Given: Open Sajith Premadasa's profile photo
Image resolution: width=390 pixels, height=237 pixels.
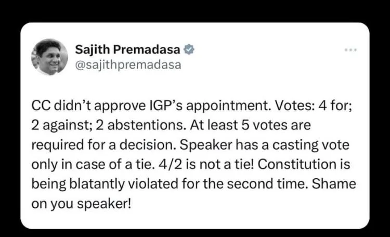Looking at the screenshot, I should 49,57.
